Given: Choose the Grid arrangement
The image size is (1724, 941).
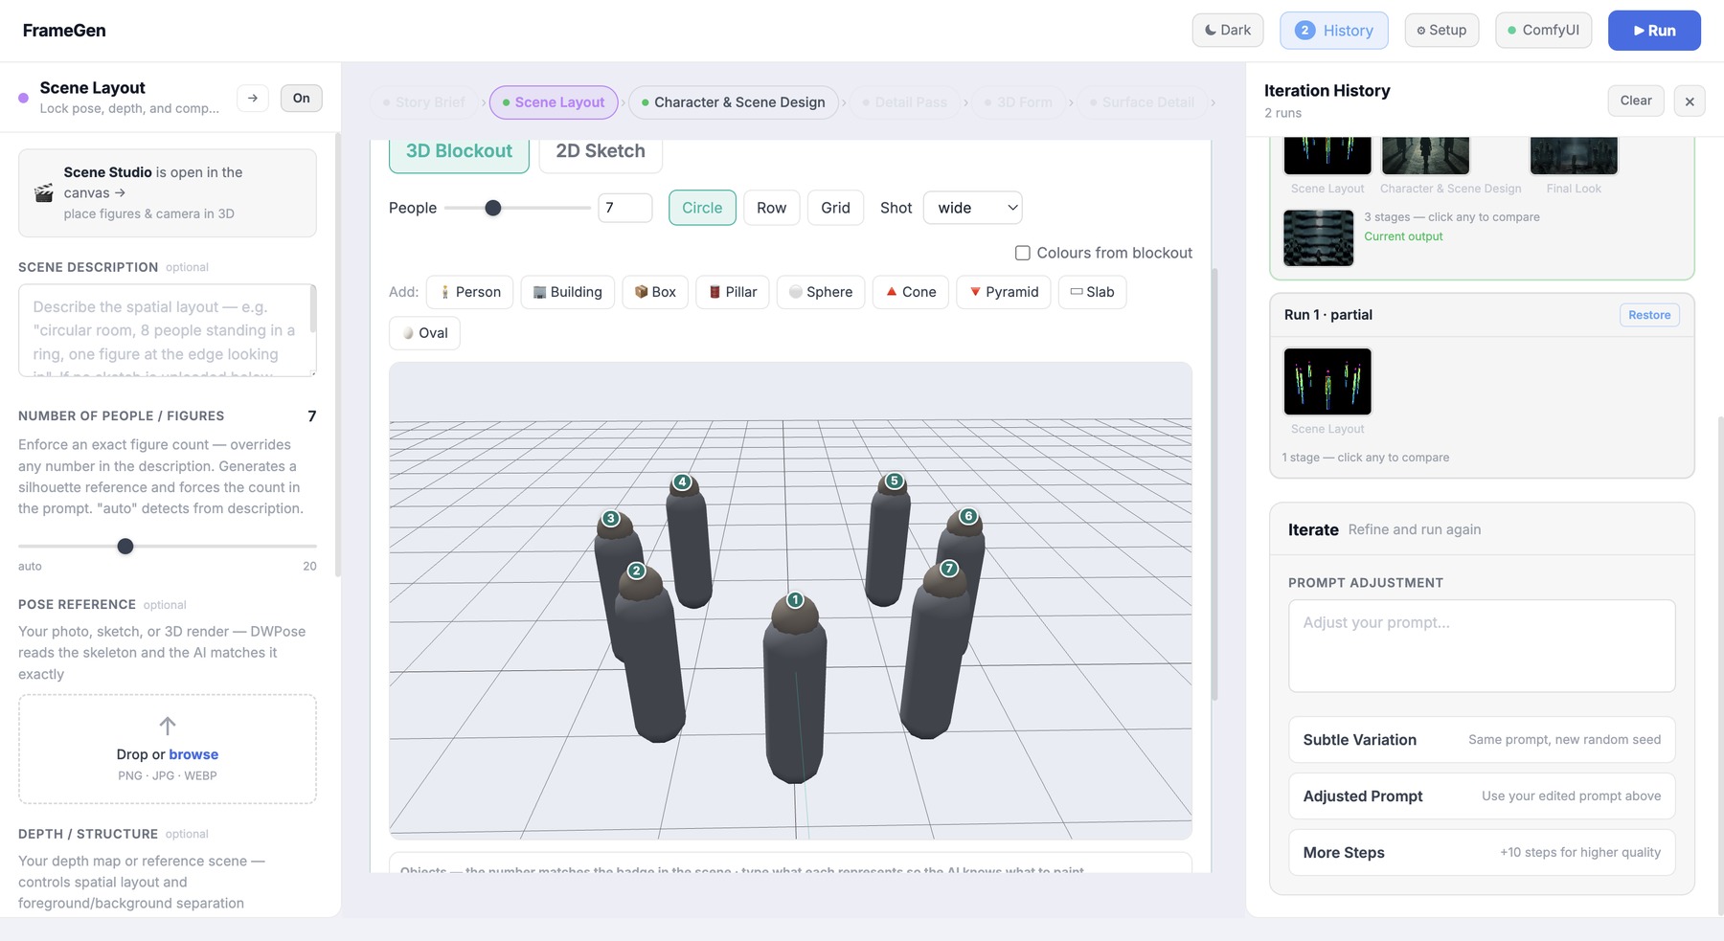Looking at the screenshot, I should tap(835, 208).
